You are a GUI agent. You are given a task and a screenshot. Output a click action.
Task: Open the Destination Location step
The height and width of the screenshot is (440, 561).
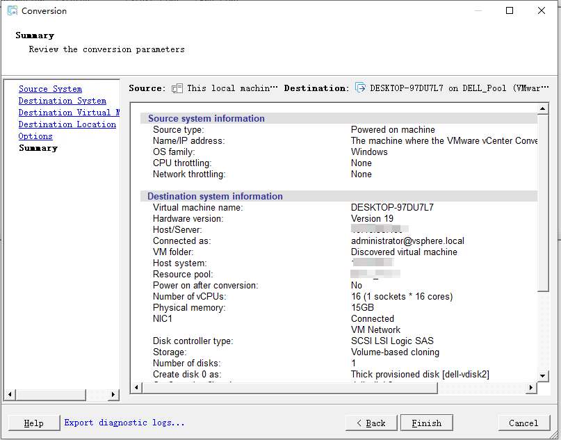[x=67, y=124]
